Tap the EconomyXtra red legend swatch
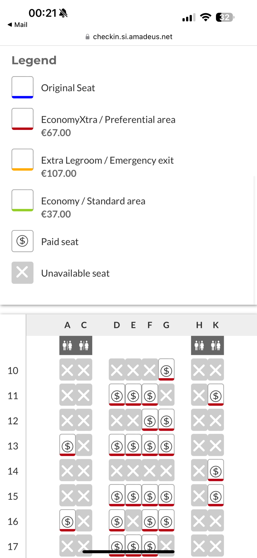257x558 pixels. tap(23, 119)
